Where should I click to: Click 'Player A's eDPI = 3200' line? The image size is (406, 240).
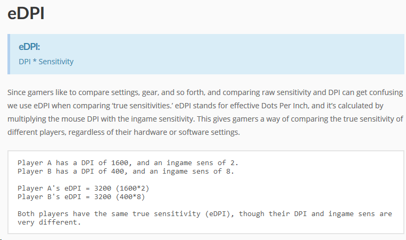83,188
